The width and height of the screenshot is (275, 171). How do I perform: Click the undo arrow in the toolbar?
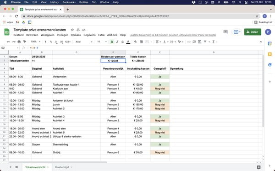coord(8,42)
